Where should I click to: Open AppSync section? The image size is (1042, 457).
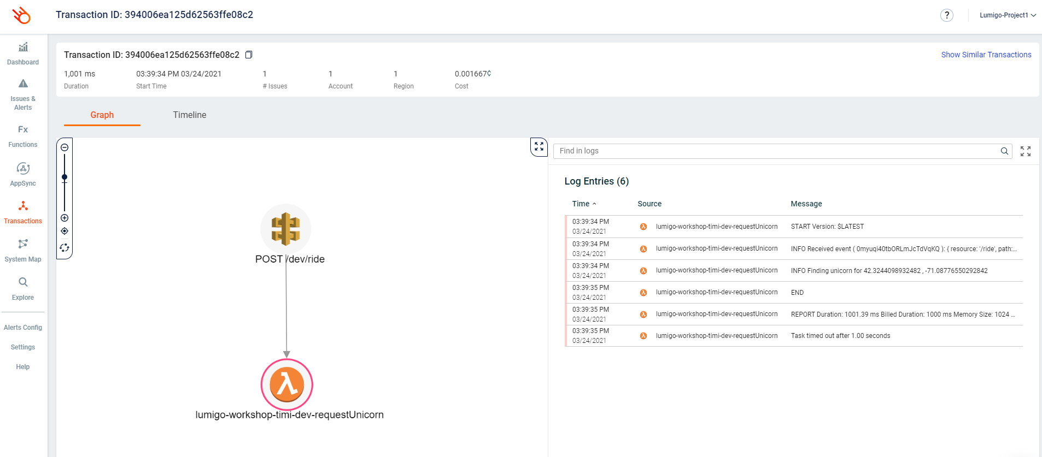coord(23,175)
